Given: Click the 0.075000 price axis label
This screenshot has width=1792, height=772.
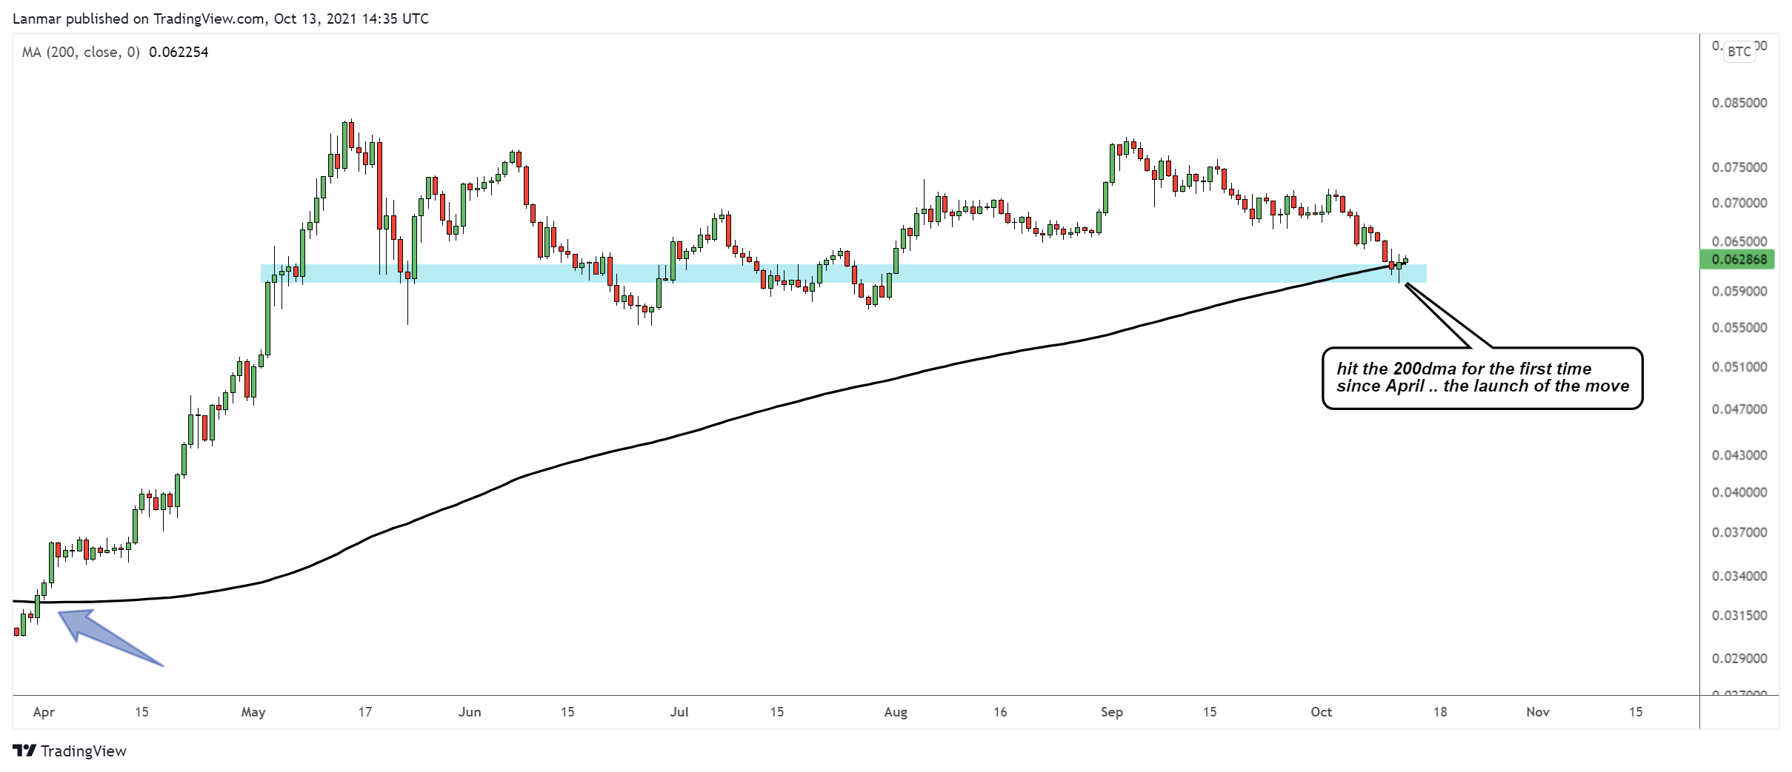Looking at the screenshot, I should 1739,167.
